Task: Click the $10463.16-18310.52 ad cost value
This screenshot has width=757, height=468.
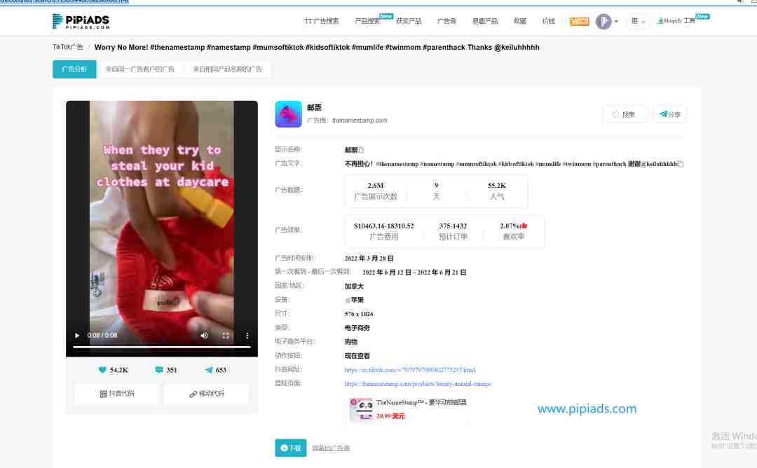Action: pos(384,226)
